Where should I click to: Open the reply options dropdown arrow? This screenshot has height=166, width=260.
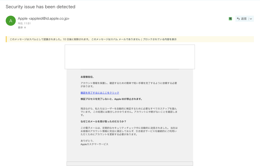251,19
